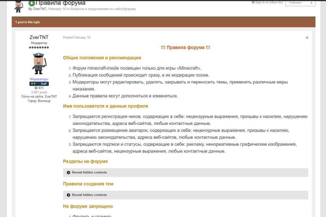Click the '1 post in this topic' bar text
The width and height of the screenshot is (326, 217).
click(x=28, y=22)
